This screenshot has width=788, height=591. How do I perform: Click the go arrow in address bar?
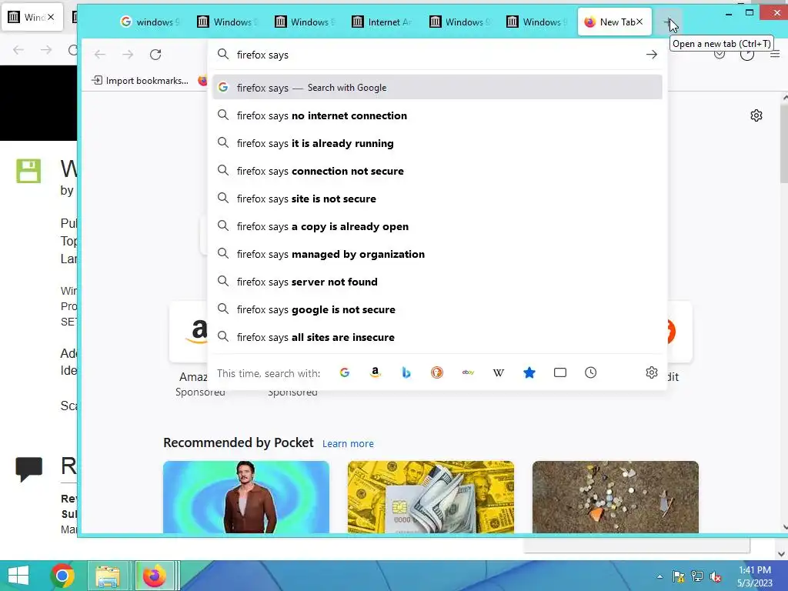coord(651,55)
